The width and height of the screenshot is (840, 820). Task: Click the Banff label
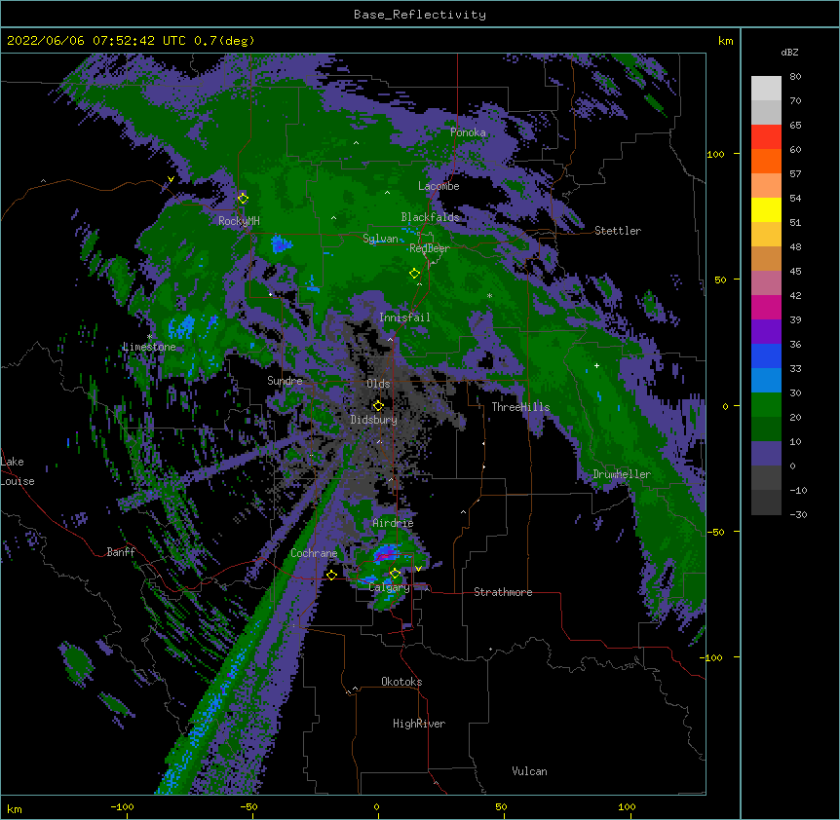coord(121,552)
